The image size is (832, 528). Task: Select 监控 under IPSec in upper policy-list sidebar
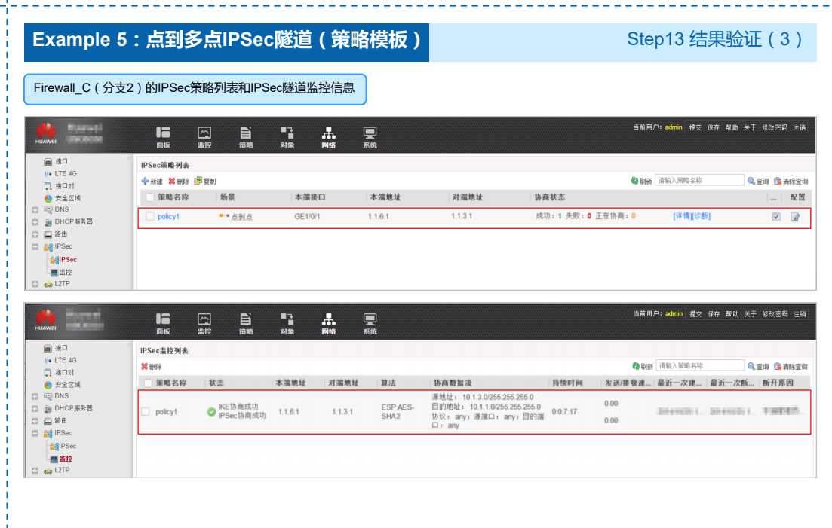[x=61, y=272]
